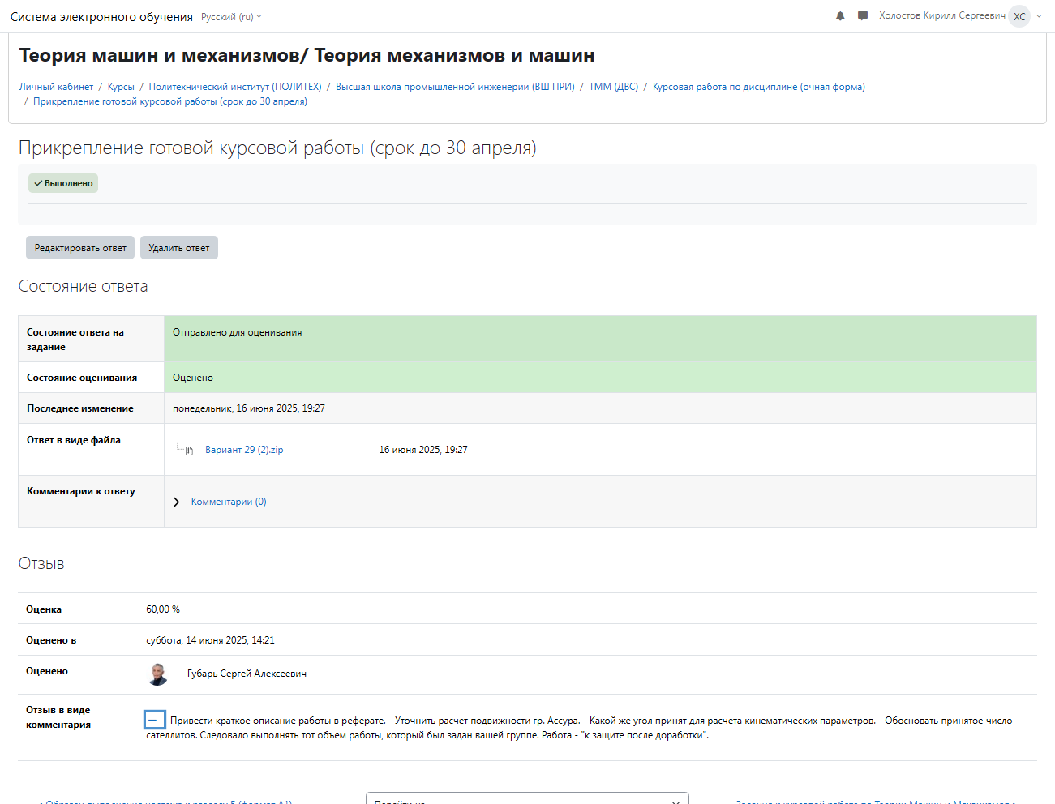Viewport: 1055px width, 804px height.
Task: Click the Удалить ответ button
Action: 179,248
